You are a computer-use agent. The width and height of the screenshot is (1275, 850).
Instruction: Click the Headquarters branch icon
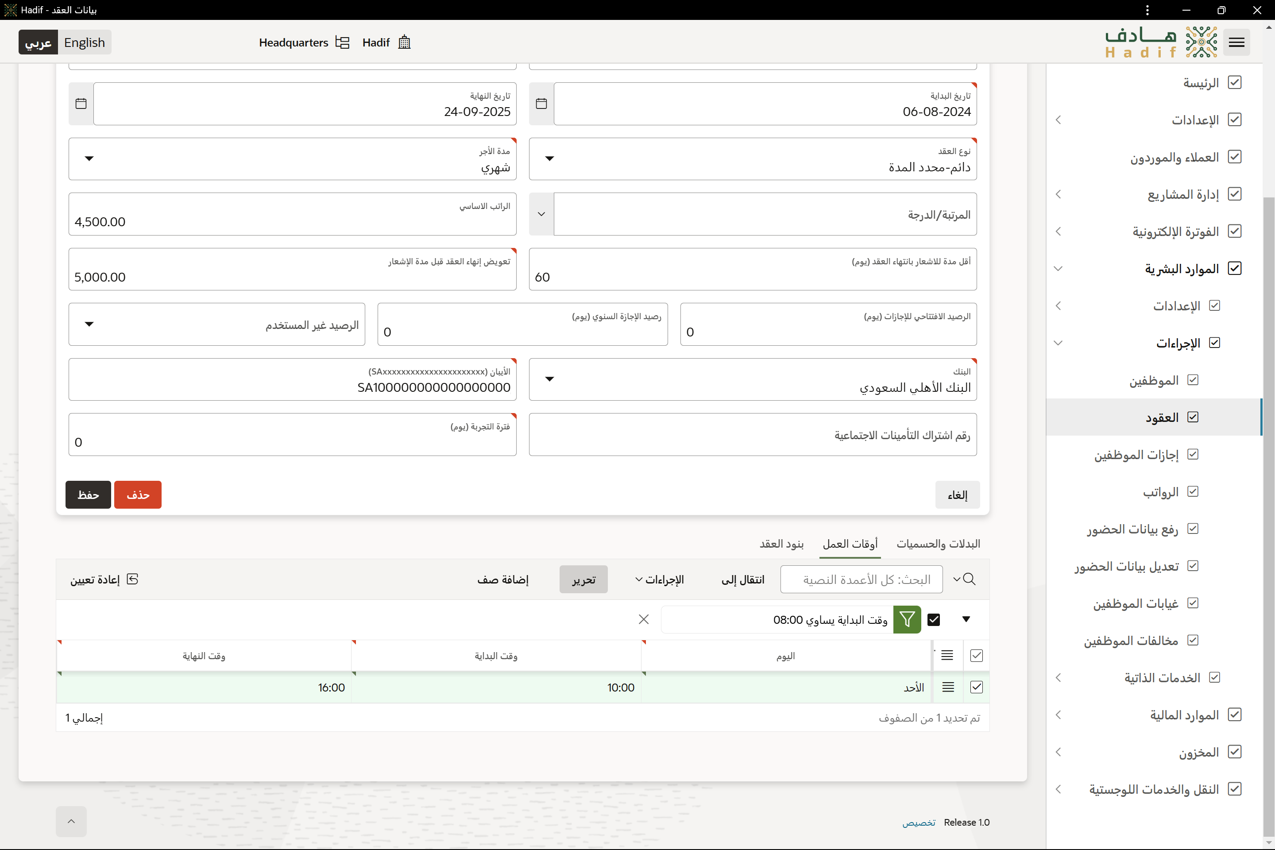point(342,42)
